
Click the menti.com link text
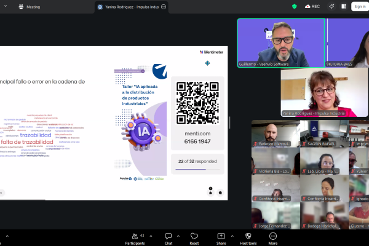click(x=197, y=133)
